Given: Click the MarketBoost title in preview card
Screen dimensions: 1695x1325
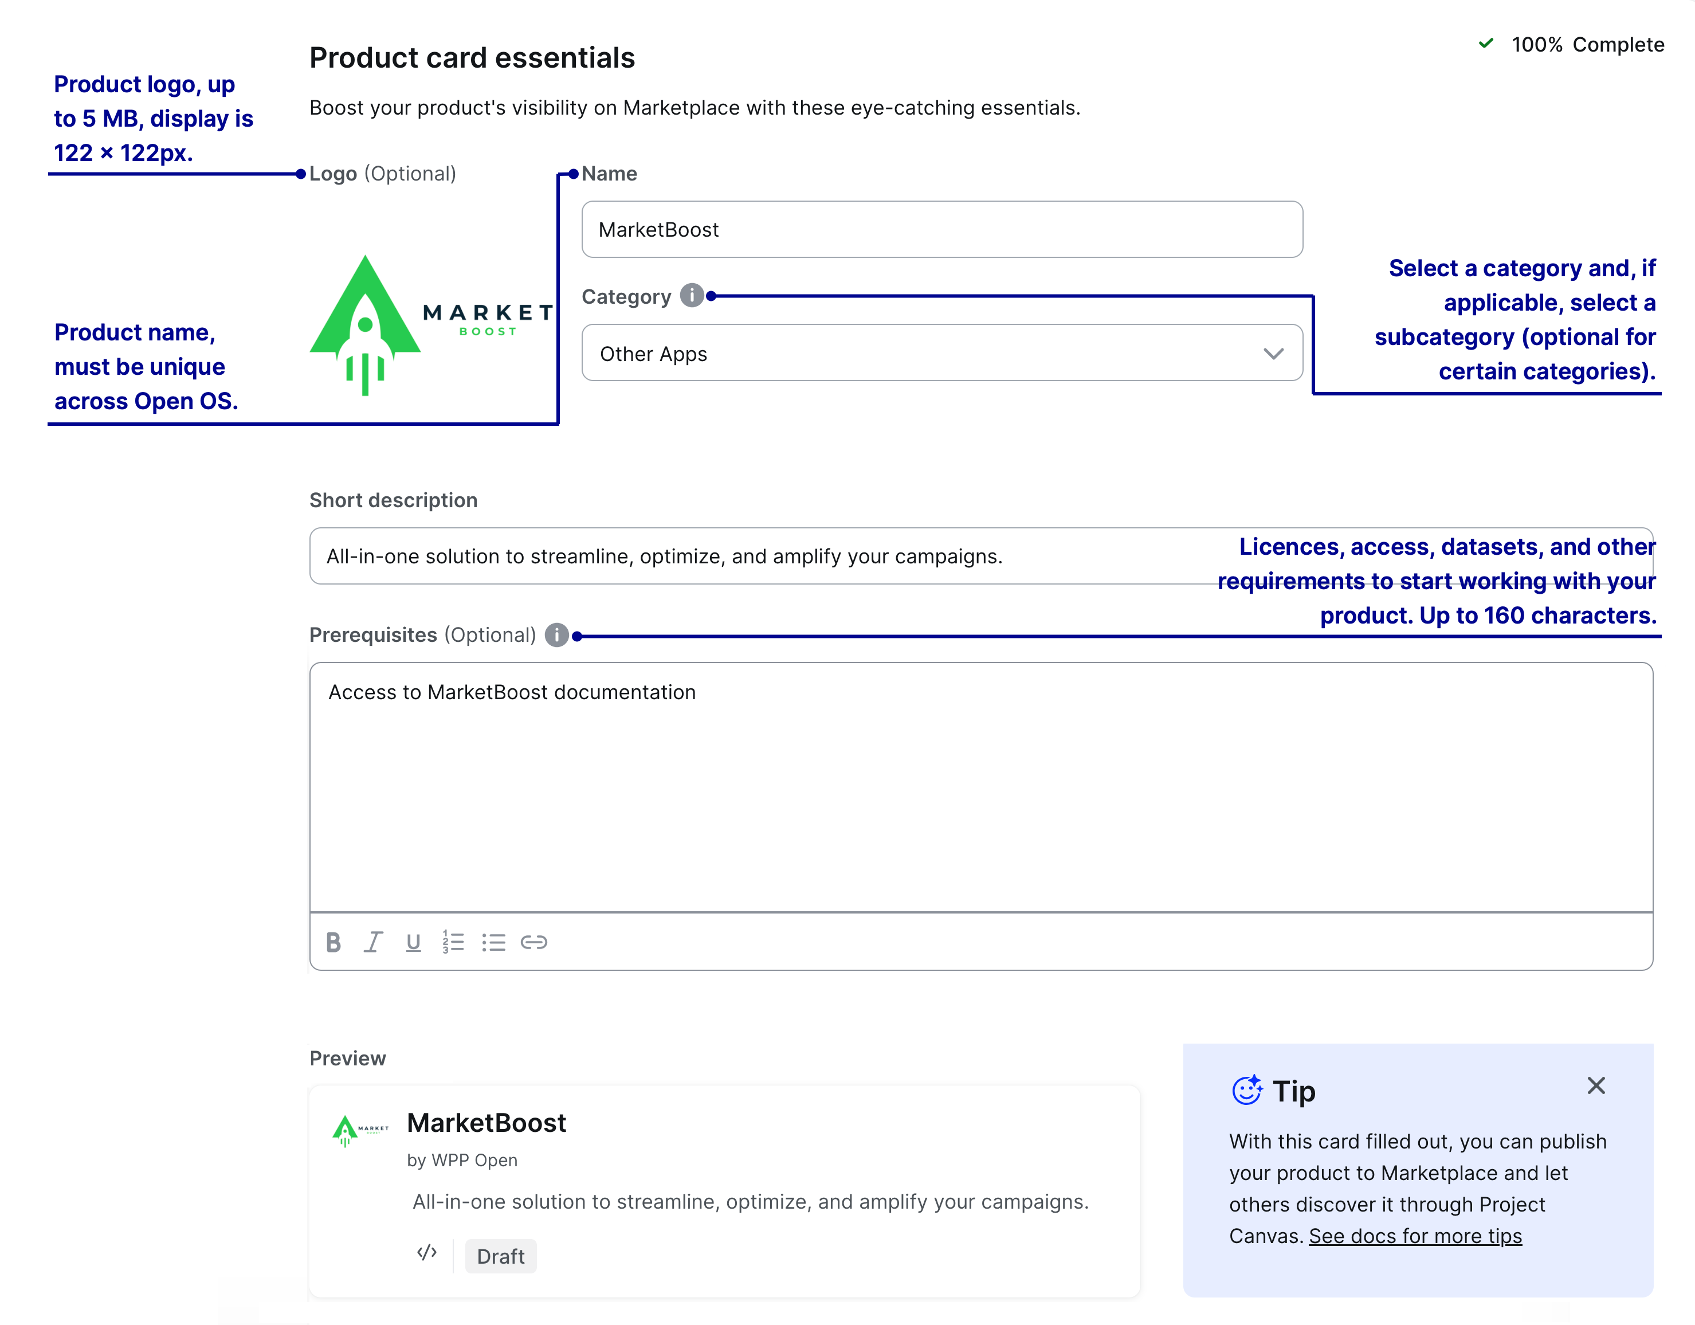Looking at the screenshot, I should point(486,1122).
